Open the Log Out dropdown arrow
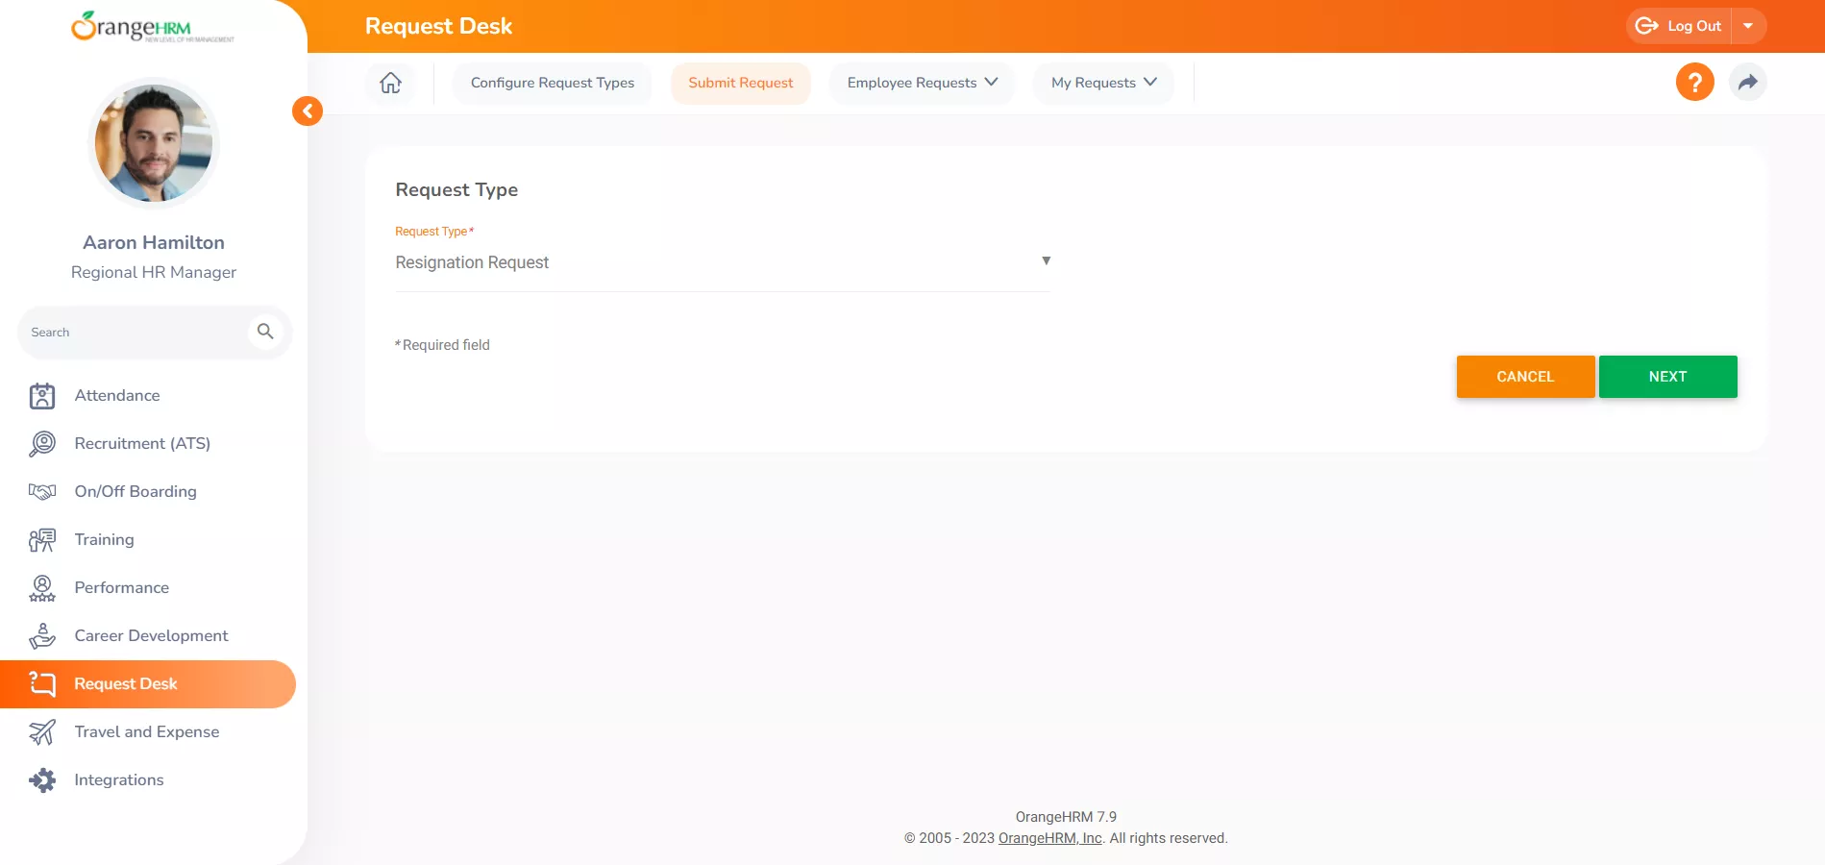Screen dimensions: 1825x865 1748,26
